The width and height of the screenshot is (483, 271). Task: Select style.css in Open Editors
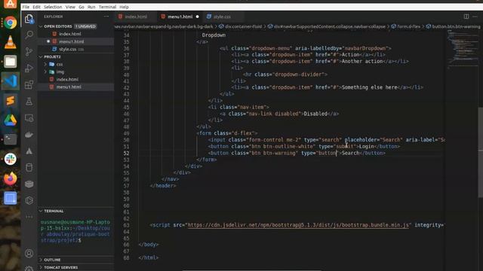(x=68, y=49)
